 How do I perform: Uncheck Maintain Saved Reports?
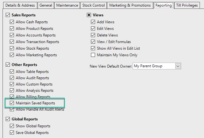(12, 103)
